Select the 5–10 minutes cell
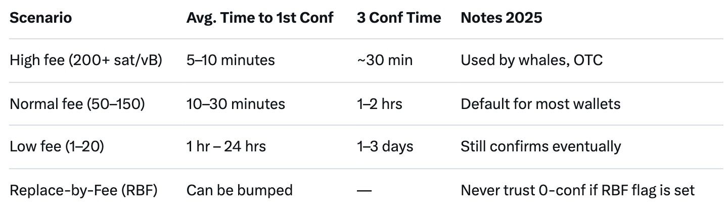Screen dimensions: 726x218 (231, 61)
